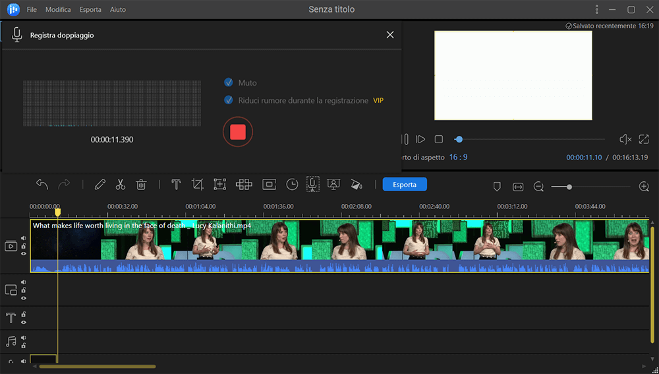This screenshot has width=659, height=374.
Task: Select the split scissors tool
Action: 121,185
